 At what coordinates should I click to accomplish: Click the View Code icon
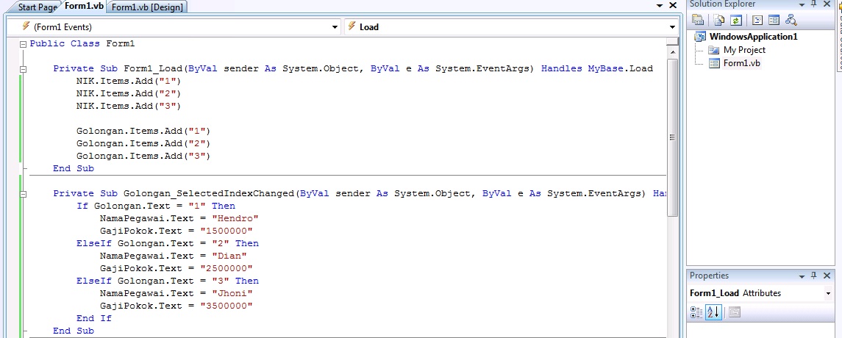tap(757, 21)
